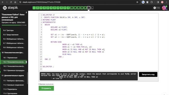Open step 11, the last question-mark step
The height and width of the screenshot is (95, 169).
coord(68,8)
